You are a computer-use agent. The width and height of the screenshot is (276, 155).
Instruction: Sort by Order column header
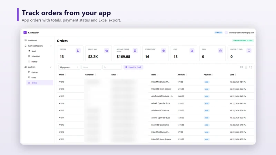62,75
